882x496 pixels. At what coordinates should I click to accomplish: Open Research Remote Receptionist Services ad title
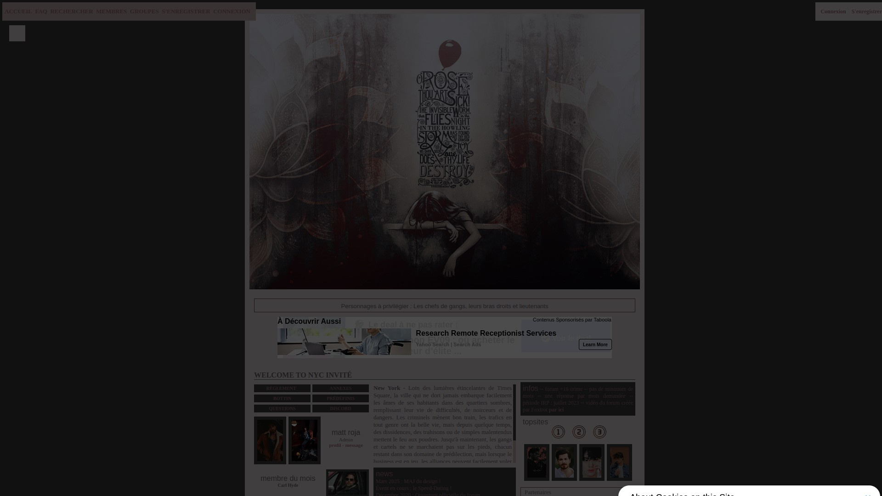pyautogui.click(x=486, y=333)
